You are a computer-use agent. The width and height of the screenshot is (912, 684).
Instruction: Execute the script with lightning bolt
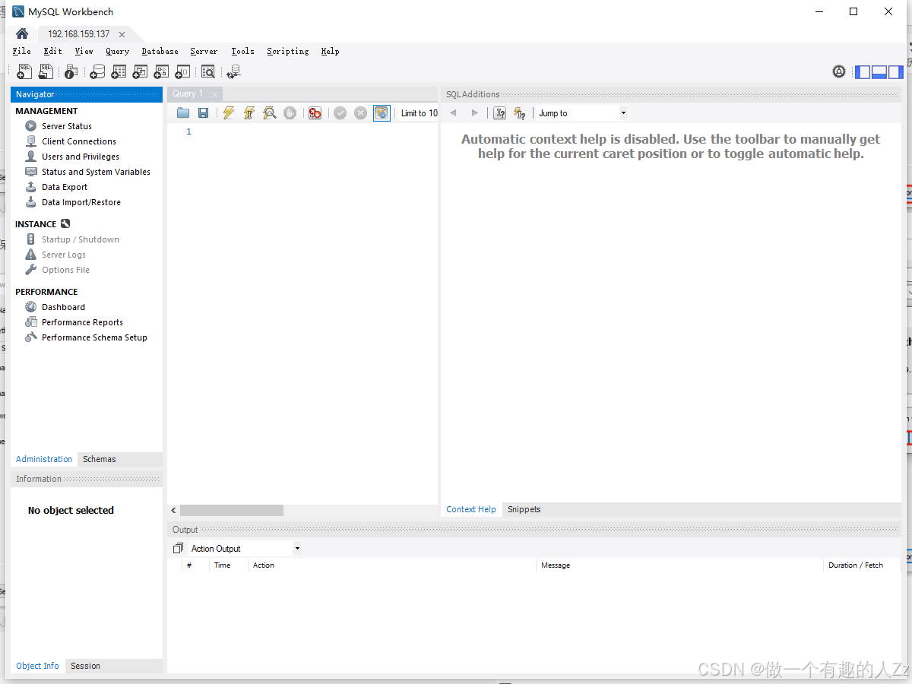pos(228,113)
